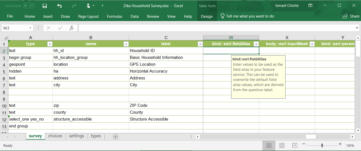Image resolution: width=361 pixels, height=151 pixels.
Task: Click the Redo icon
Action: coord(74,6)
